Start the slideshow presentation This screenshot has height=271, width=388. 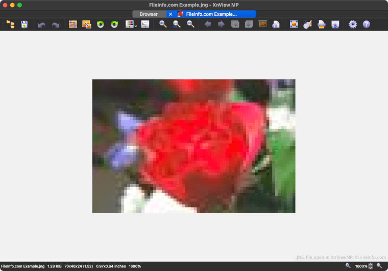tap(262, 24)
